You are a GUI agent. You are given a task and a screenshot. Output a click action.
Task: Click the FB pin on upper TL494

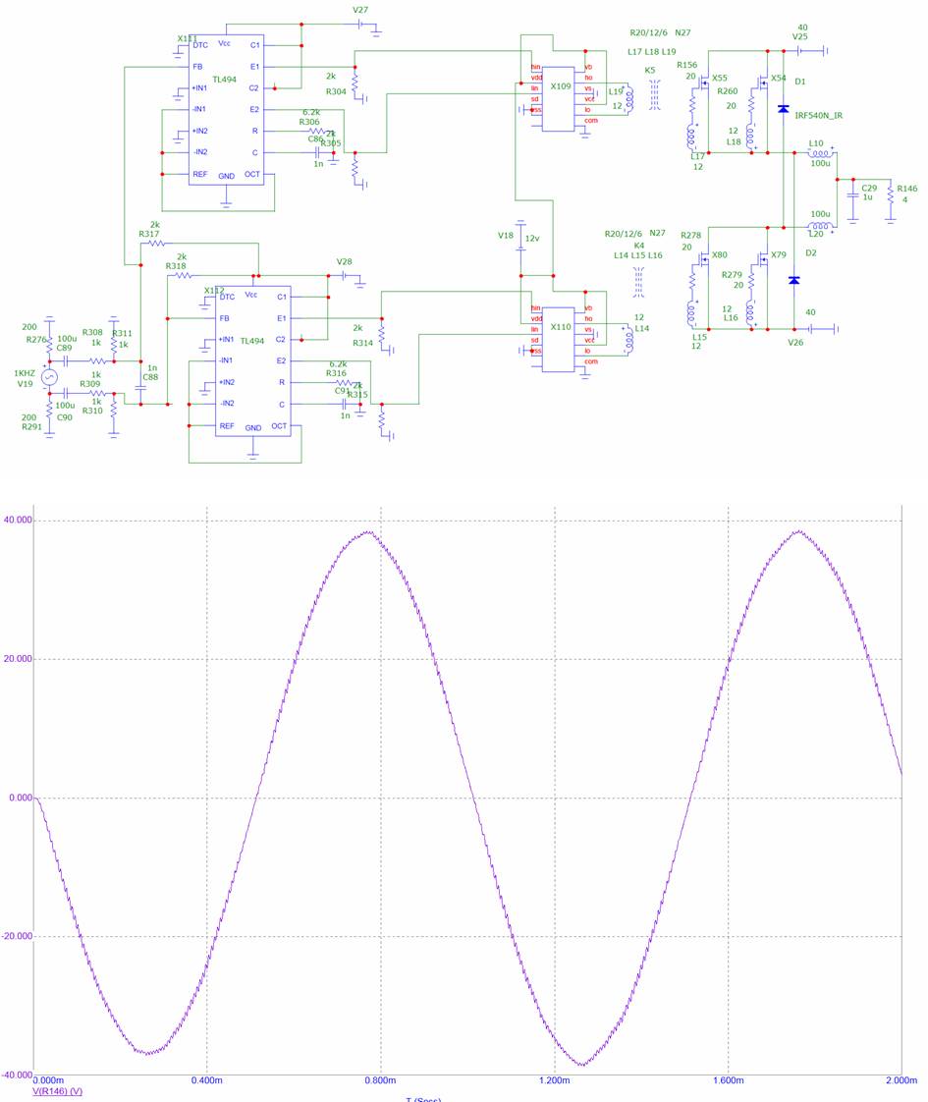[197, 67]
